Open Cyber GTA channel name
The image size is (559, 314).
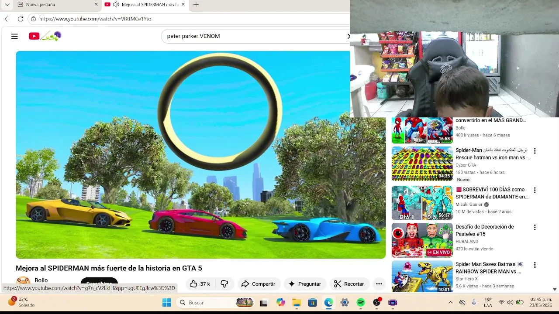pyautogui.click(x=466, y=165)
